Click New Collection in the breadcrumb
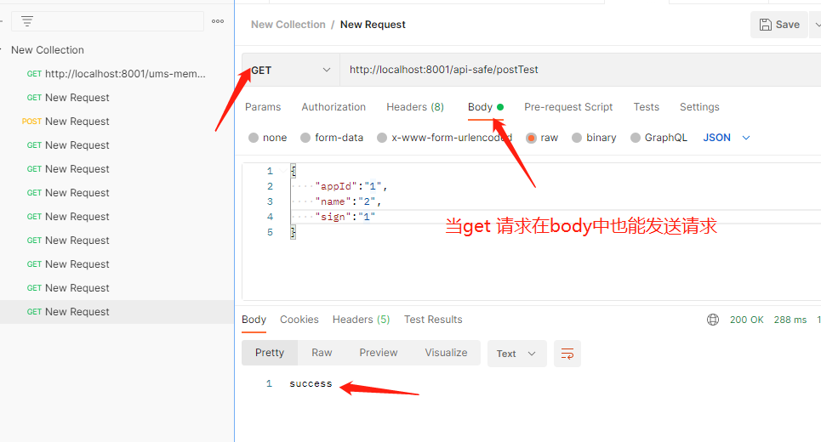This screenshot has height=442, width=821. [x=288, y=25]
